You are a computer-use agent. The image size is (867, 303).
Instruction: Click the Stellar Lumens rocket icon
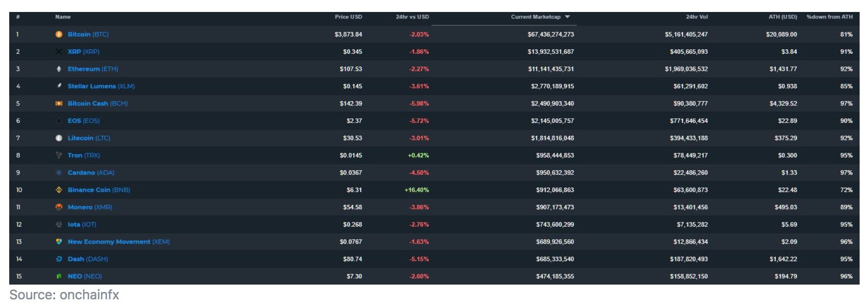pos(59,86)
